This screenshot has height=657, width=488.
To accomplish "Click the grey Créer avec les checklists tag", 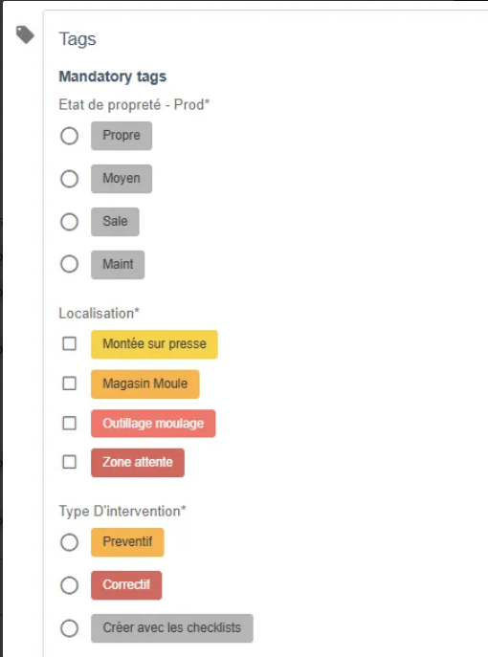I will 172,628.
